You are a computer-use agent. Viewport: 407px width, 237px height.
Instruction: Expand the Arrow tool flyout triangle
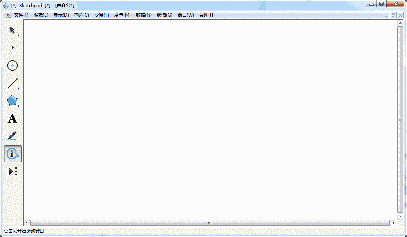tap(18, 36)
